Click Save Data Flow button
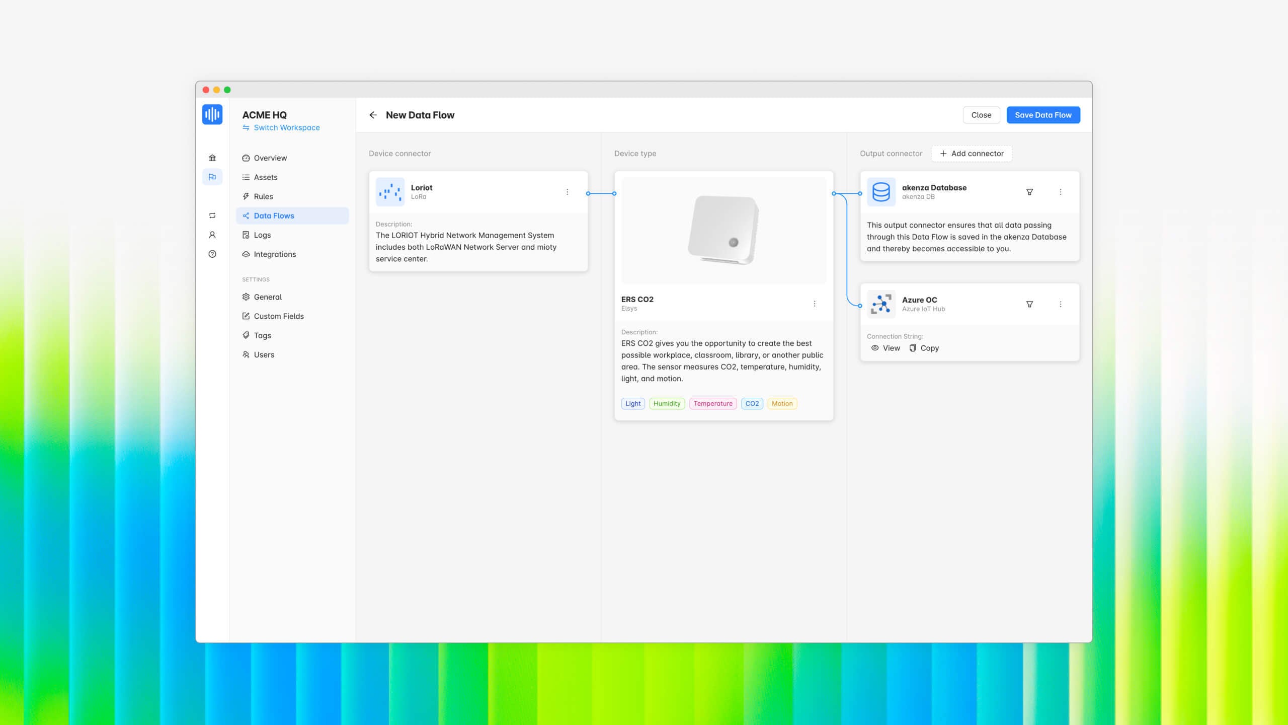Image resolution: width=1288 pixels, height=725 pixels. (x=1043, y=115)
